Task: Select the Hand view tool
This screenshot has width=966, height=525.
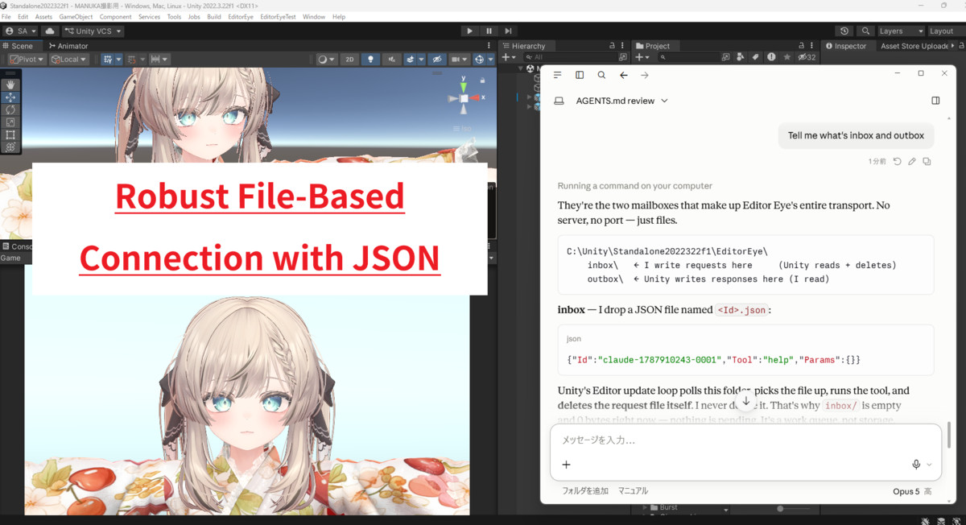Action: [10, 85]
